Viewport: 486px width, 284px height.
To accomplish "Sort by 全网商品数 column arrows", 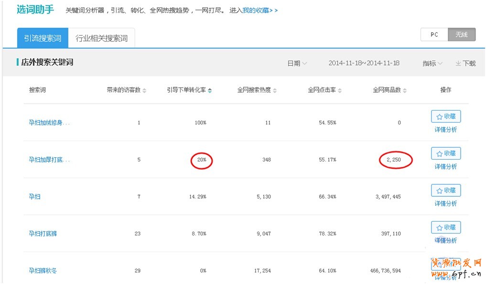I will (405, 91).
